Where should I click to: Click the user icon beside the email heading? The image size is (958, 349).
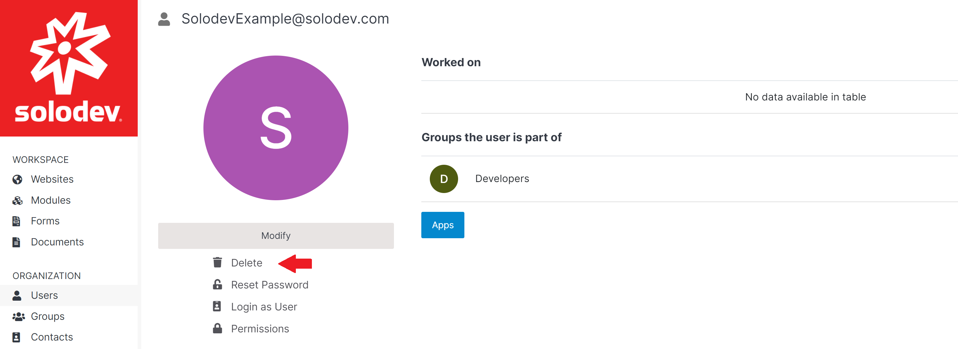[x=164, y=19]
